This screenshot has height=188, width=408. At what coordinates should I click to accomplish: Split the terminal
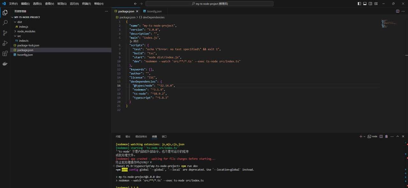[x=381, y=136]
